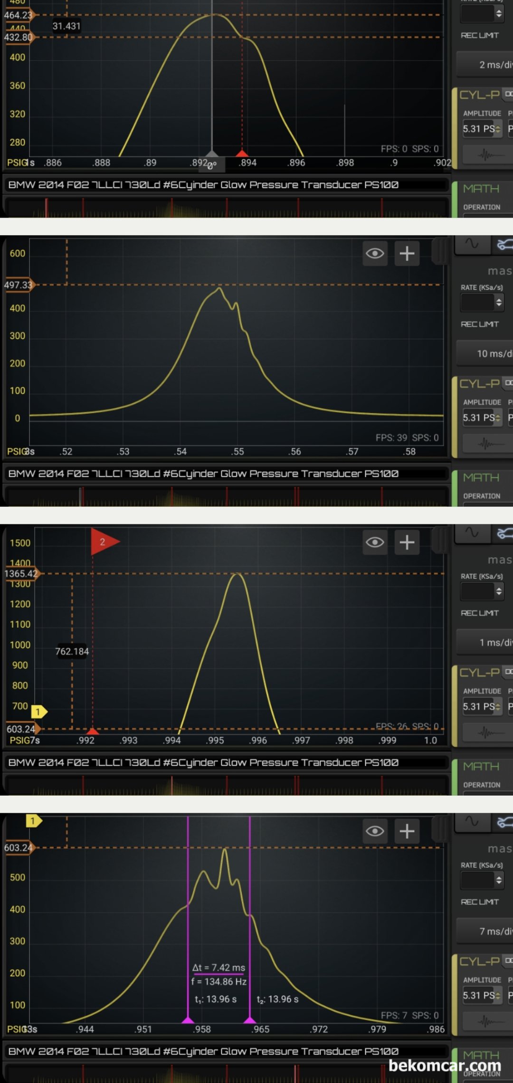Change the 5.31 PS amplitude under 2 ms/div
This screenshot has width=513, height=1083.
pos(482,129)
